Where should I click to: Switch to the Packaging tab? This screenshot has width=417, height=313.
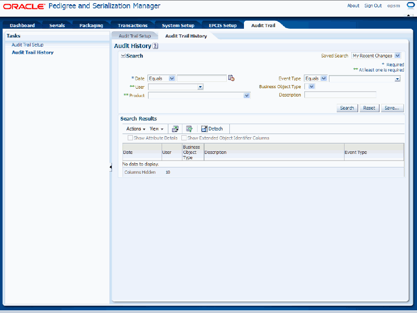pyautogui.click(x=91, y=25)
